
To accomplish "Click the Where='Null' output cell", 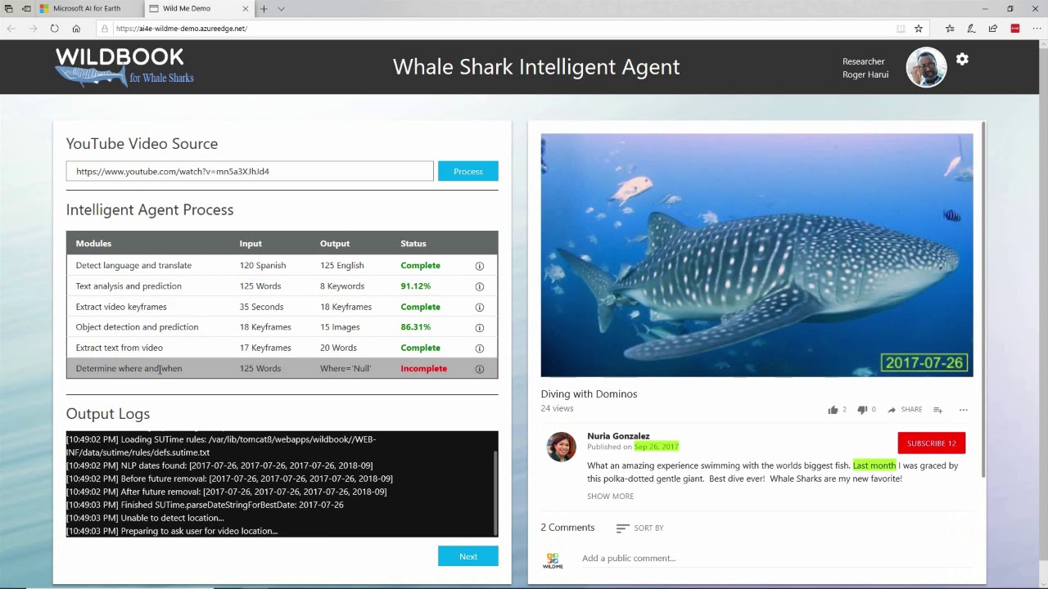I will click(x=346, y=368).
